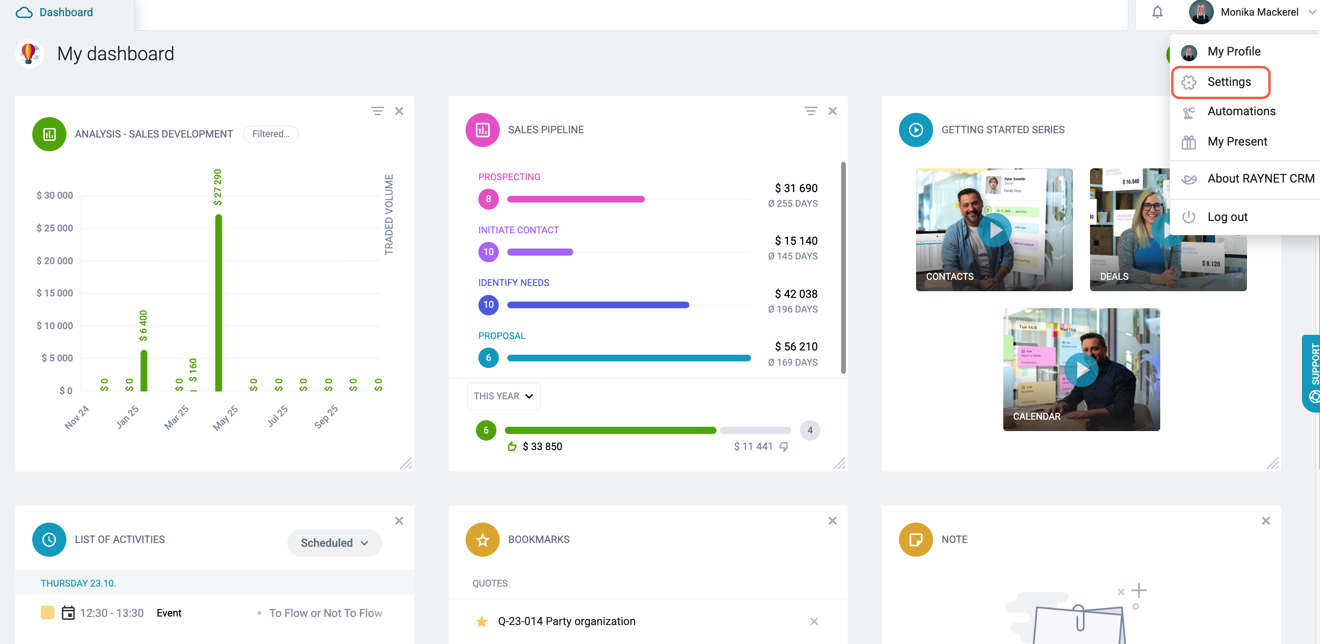Click the Filtered… tag on Sales analysis

pyautogui.click(x=271, y=134)
